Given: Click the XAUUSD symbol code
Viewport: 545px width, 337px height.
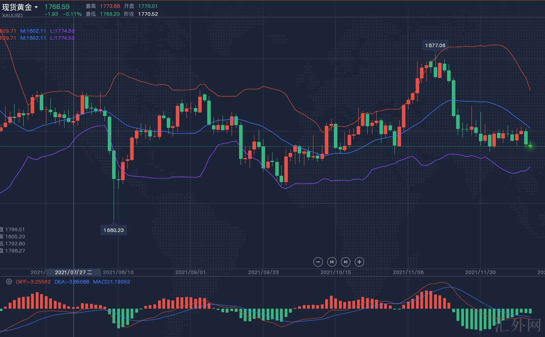Looking at the screenshot, I should (x=12, y=16).
